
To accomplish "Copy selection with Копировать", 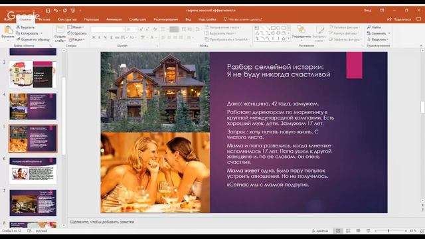I will 27,33.
